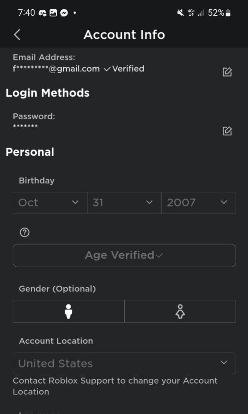The height and width of the screenshot is (414, 248).
Task: Edit the email address with the pencil icon
Action: coord(227,72)
